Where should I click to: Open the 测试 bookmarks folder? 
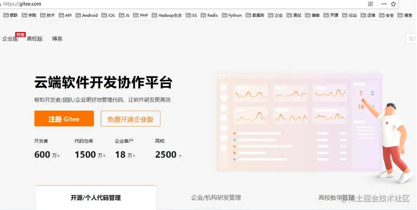click(294, 15)
